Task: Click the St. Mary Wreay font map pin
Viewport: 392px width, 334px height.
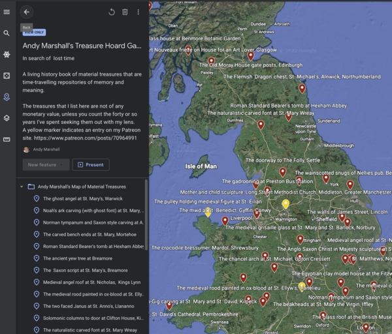Action: (x=261, y=125)
